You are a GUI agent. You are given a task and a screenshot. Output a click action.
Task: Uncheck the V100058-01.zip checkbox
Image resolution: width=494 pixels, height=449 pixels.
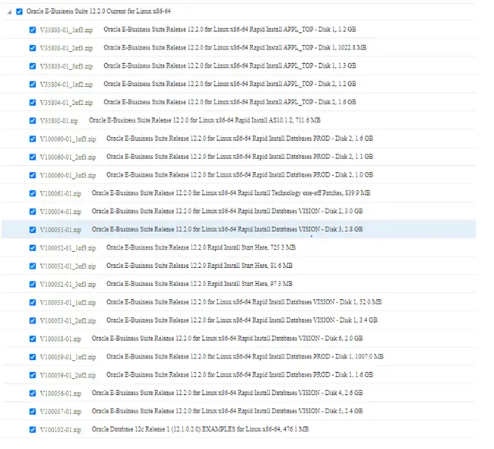coord(33,339)
